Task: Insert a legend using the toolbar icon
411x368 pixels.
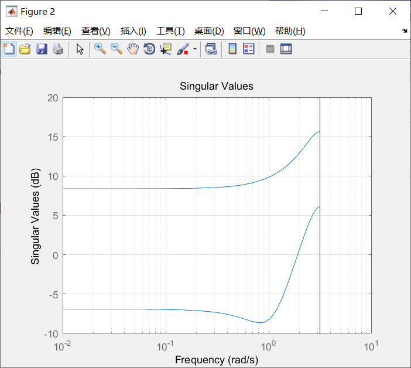Action: click(x=248, y=49)
